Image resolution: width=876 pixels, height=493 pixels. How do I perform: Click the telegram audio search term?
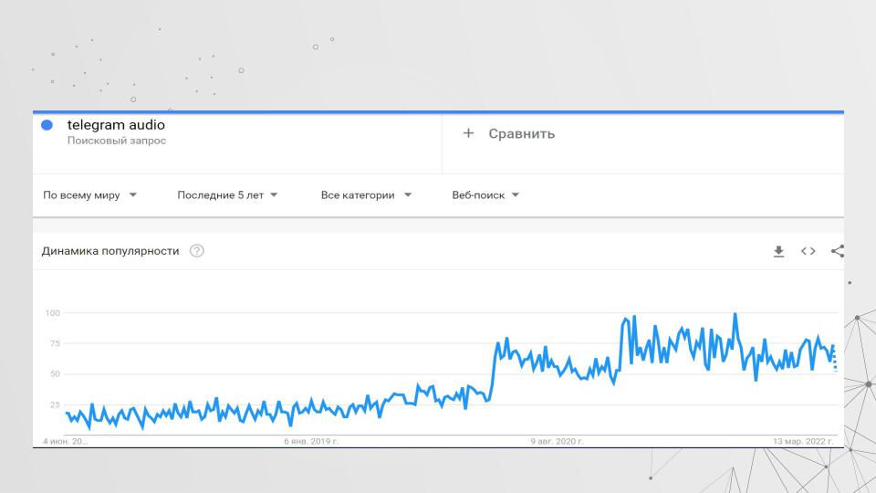[116, 124]
